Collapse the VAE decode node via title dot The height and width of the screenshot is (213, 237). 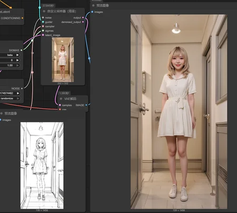61,99
